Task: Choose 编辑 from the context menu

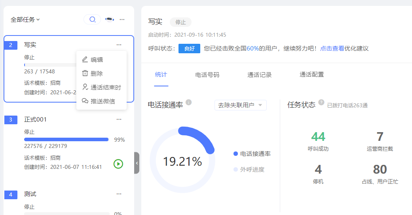Action: (101, 60)
